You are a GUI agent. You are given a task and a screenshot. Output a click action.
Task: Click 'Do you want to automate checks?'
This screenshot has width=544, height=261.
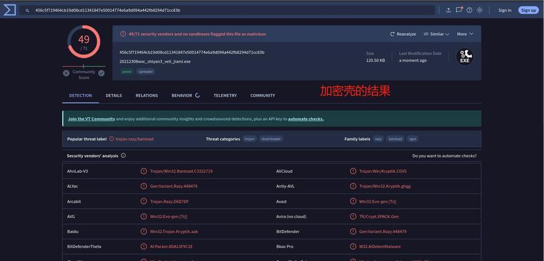(x=445, y=156)
